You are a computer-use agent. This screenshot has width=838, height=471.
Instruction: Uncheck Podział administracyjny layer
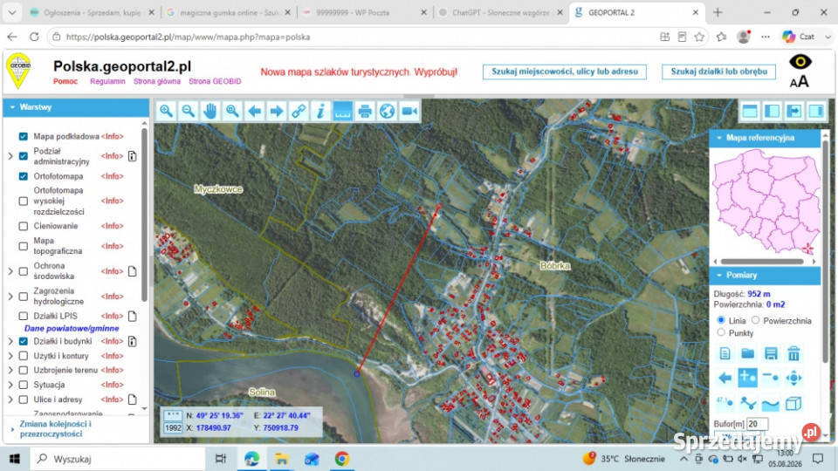[23, 156]
